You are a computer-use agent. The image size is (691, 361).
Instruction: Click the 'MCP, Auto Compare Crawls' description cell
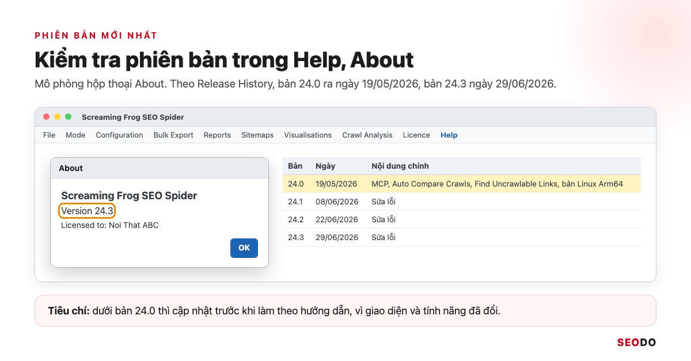(x=497, y=184)
